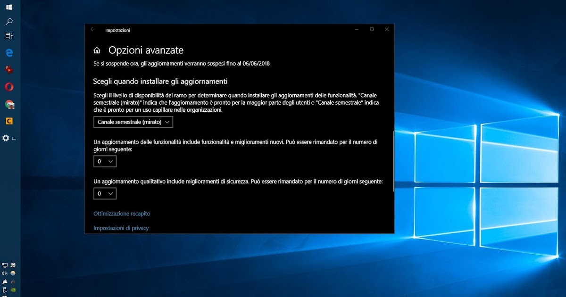Expand quality update deferral days dropdown
This screenshot has width=566, height=297.
[105, 194]
